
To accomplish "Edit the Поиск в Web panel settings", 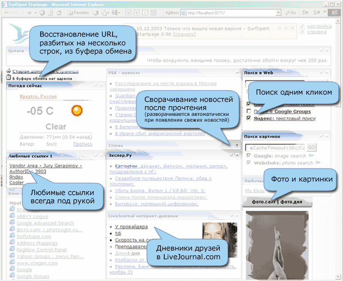I will point(321,72).
